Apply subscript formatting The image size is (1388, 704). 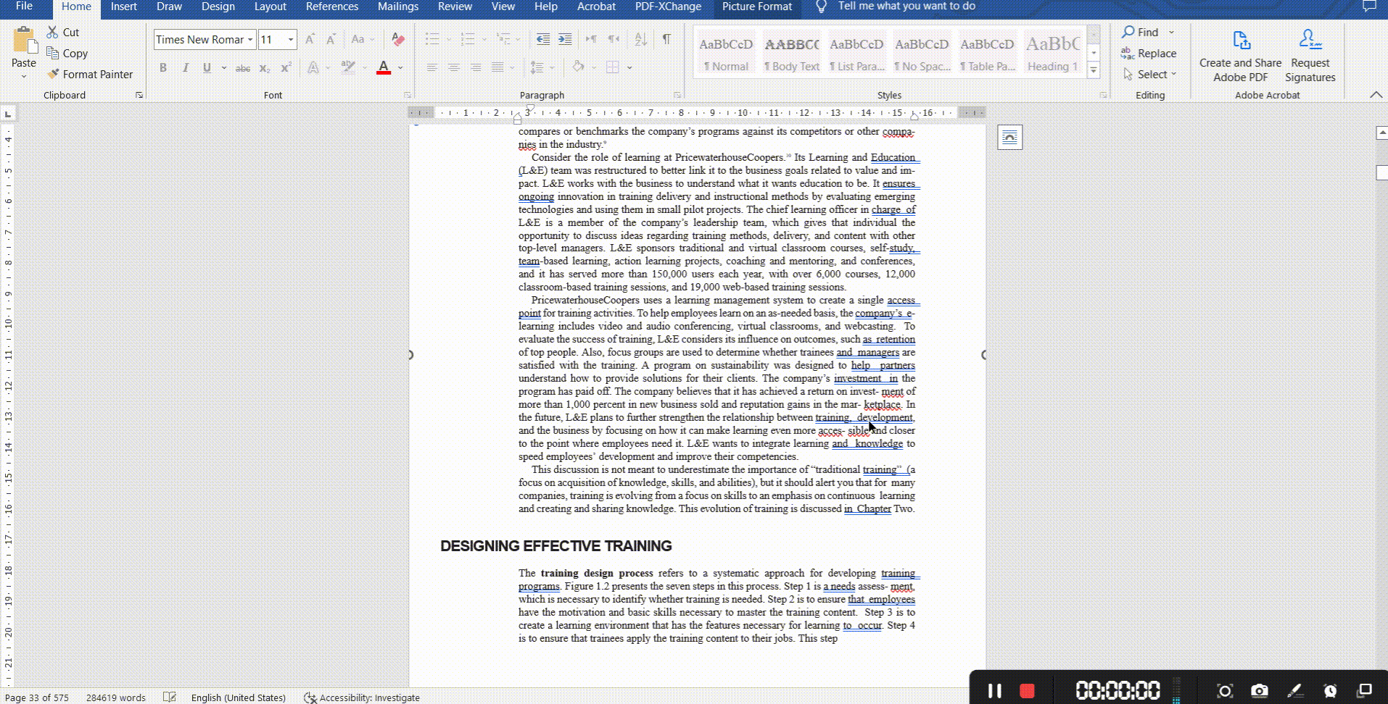pyautogui.click(x=265, y=68)
